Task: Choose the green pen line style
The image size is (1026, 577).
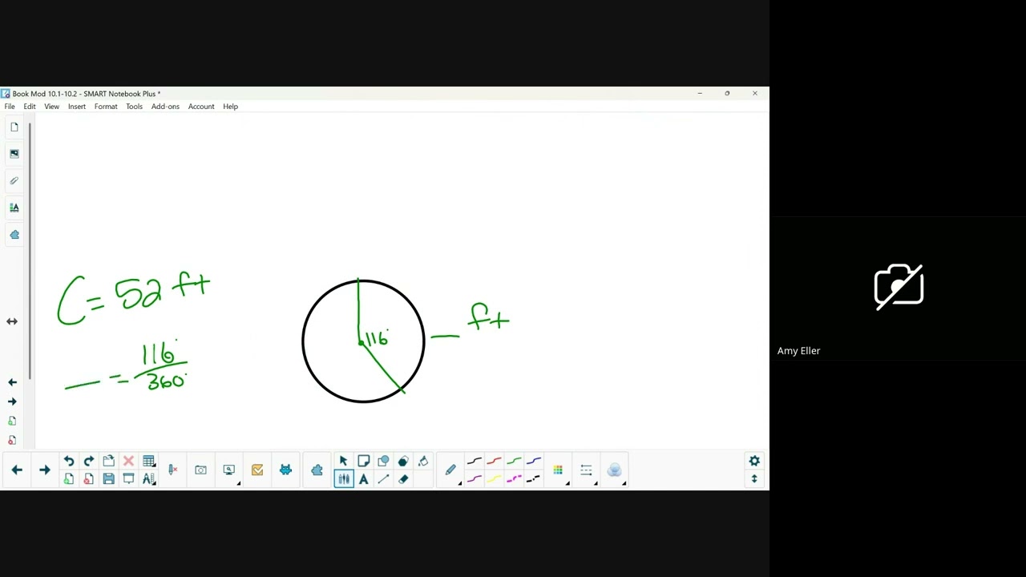Action: pos(514,461)
